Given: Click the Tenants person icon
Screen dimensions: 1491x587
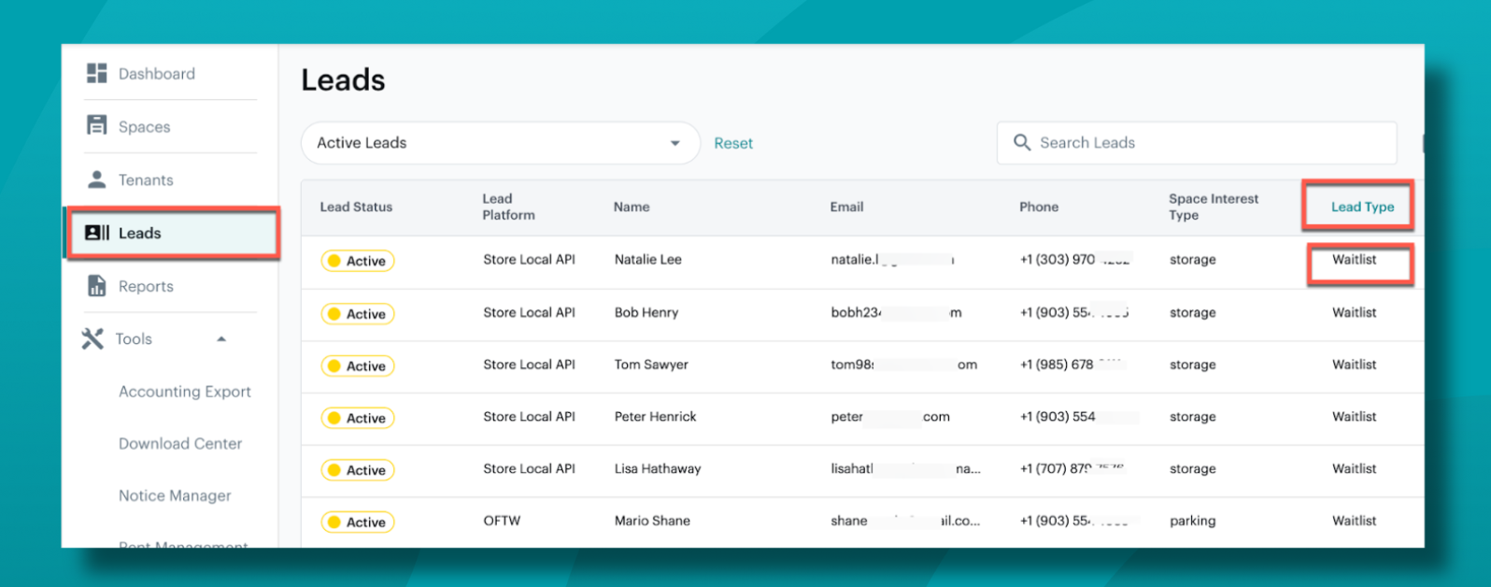Looking at the screenshot, I should pyautogui.click(x=96, y=179).
